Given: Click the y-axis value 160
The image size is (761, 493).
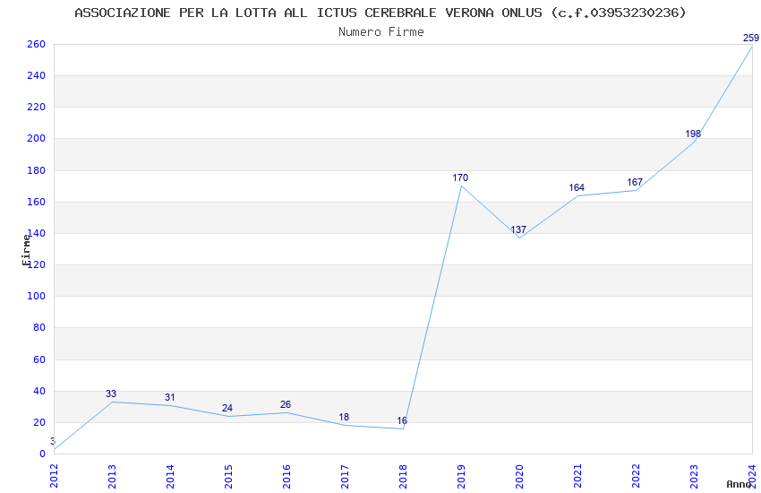Looking at the screenshot, I should [x=36, y=202].
